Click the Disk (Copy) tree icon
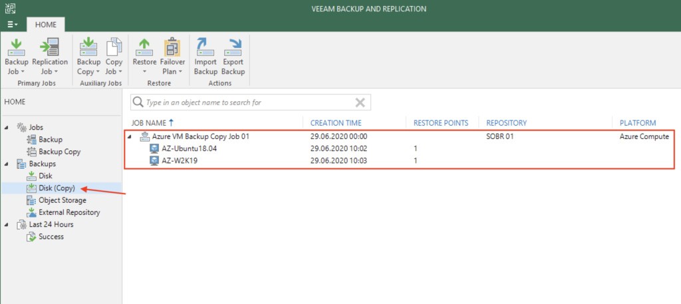 pos(31,188)
